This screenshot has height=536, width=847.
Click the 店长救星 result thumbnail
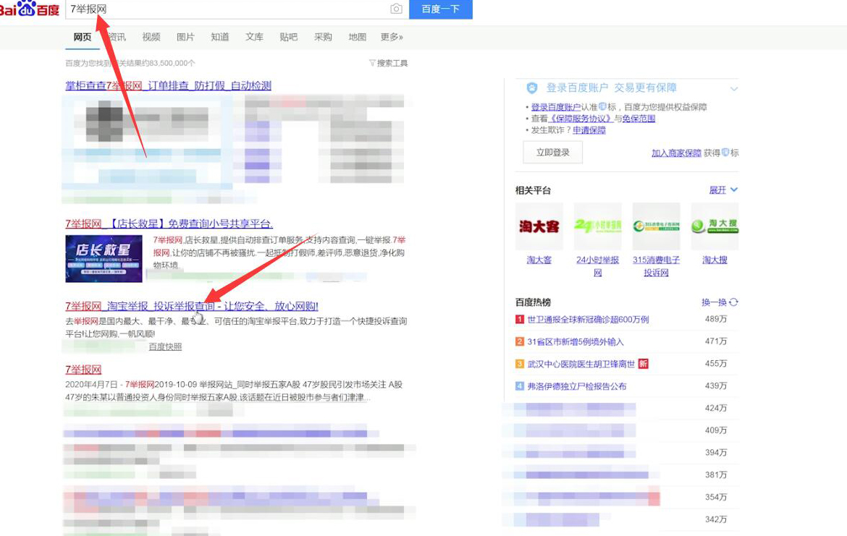click(104, 258)
